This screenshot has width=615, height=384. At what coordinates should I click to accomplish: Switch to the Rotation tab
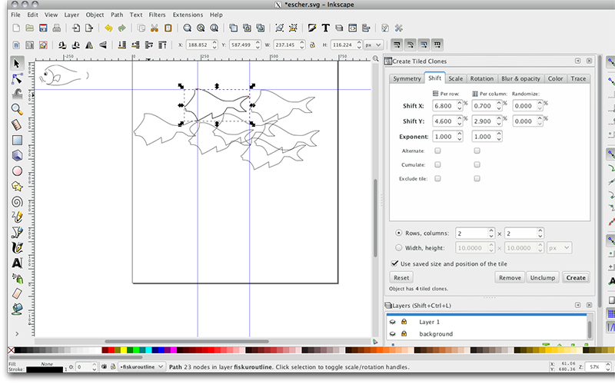(x=482, y=78)
